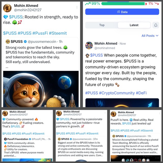Open the #CryptoCommunity hashtag link
163x163 pixels.
[x=117, y=93]
